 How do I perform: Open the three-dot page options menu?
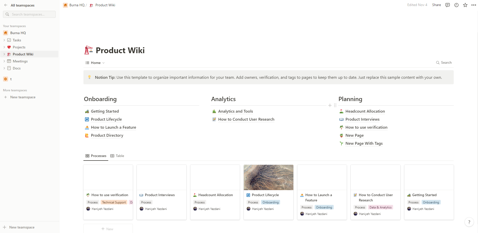click(x=473, y=5)
